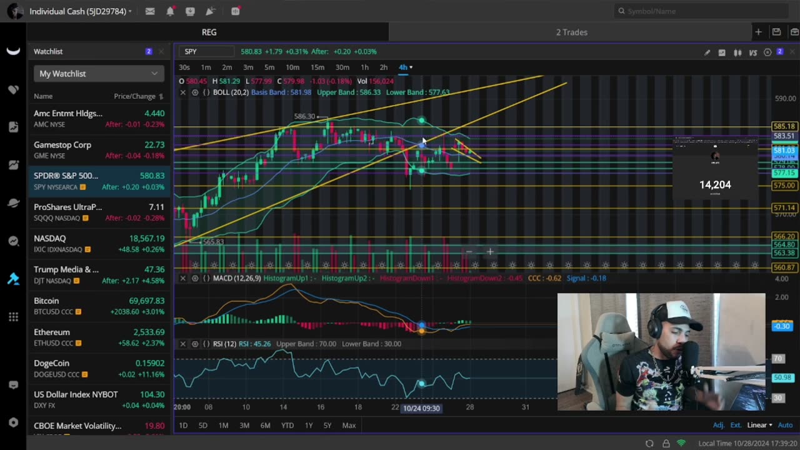800x450 pixels.
Task: Open the document sidebar icon below the heart
Action: click(13, 127)
